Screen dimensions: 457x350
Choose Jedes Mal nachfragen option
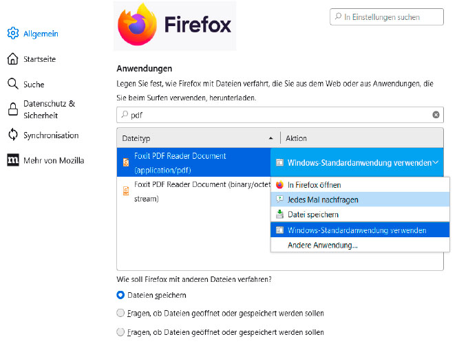click(360, 199)
